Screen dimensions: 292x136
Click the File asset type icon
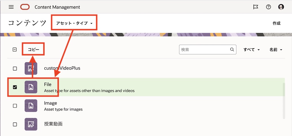(31, 87)
